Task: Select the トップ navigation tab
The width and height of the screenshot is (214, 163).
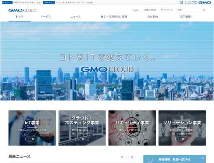Action: pos(20,17)
